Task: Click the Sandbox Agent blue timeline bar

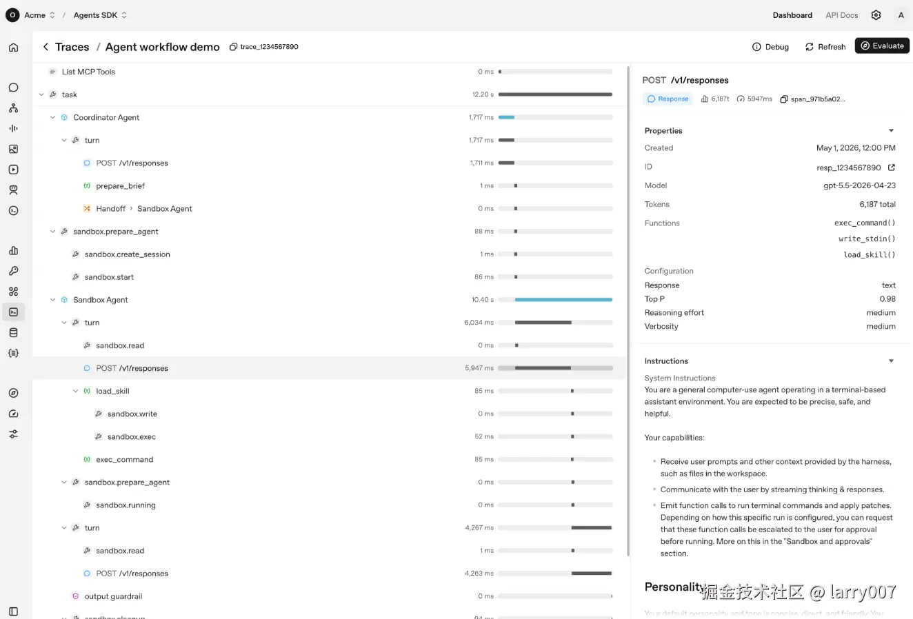Action: [x=563, y=300]
